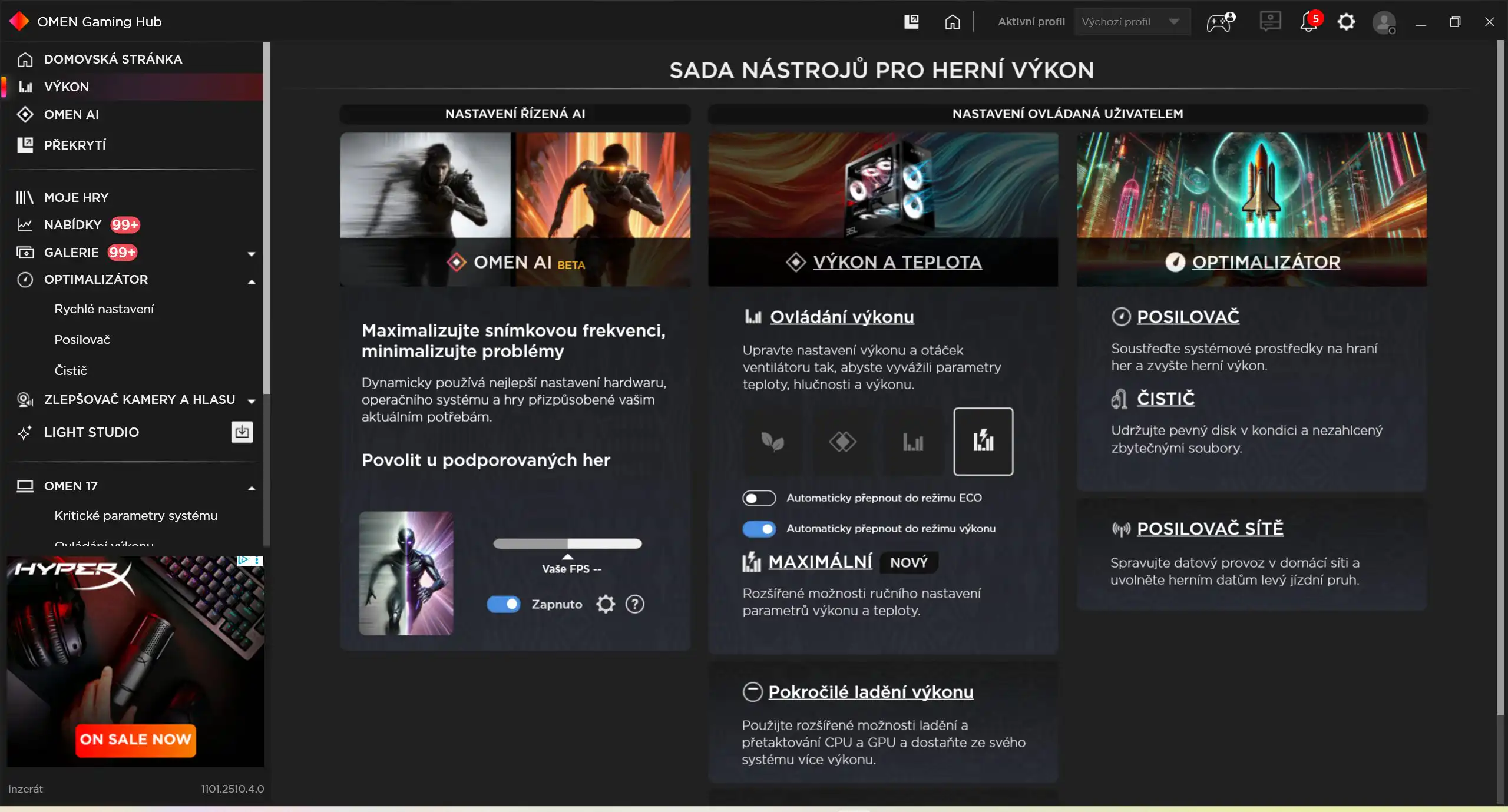Click the notification bell icon
1508x812 pixels.
(x=1308, y=22)
